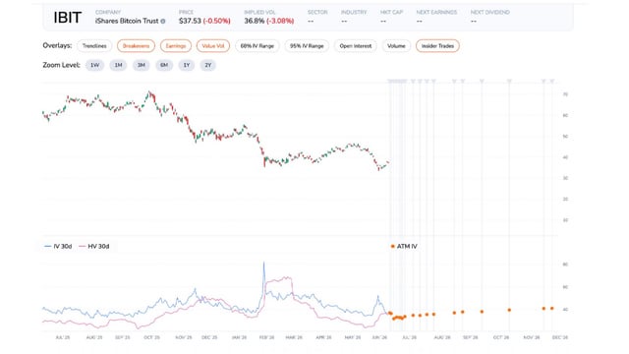This screenshot has width=629, height=354.
Task: Click the info icon beside iShares Bitcoin Trust
Action: tap(163, 22)
